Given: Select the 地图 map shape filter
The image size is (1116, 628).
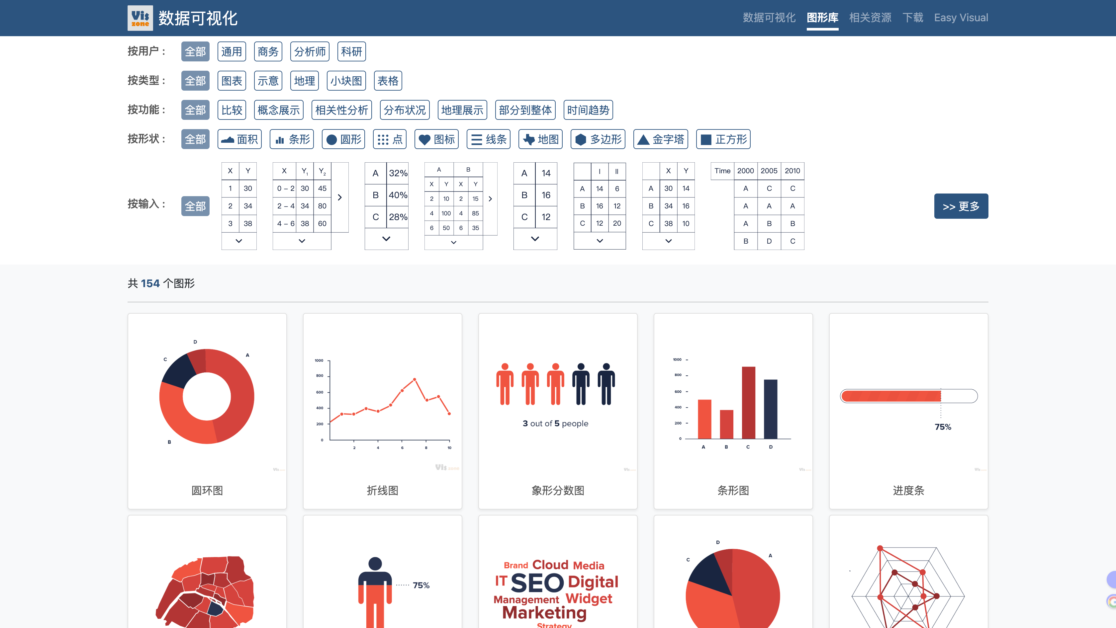Looking at the screenshot, I should [540, 139].
